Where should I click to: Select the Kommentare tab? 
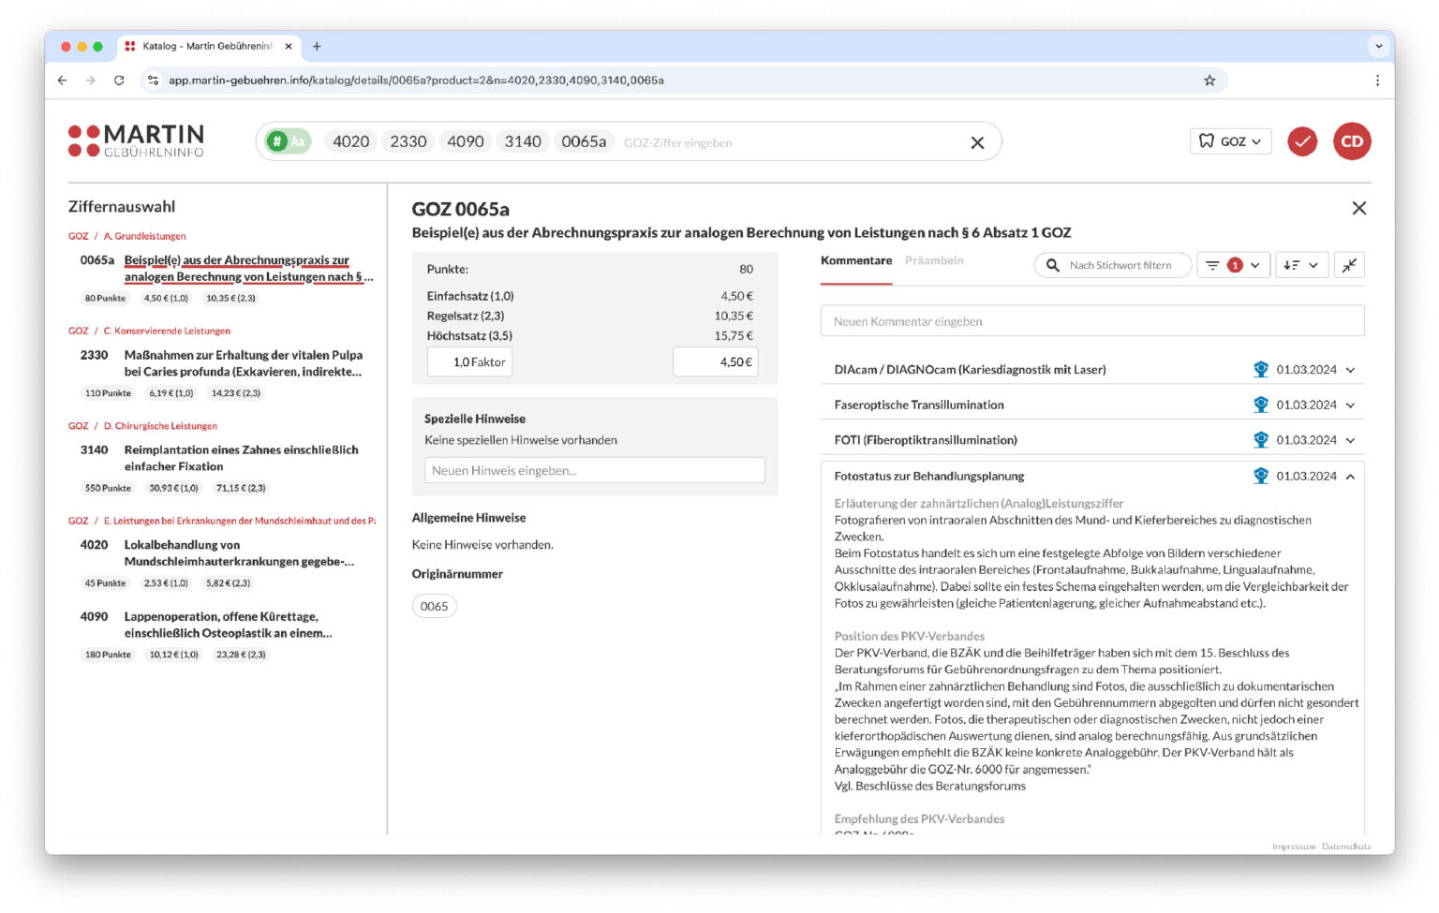pos(855,261)
